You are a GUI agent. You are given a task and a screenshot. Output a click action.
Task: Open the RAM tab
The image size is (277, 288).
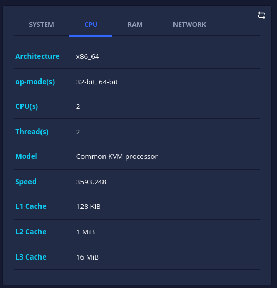[135, 25]
